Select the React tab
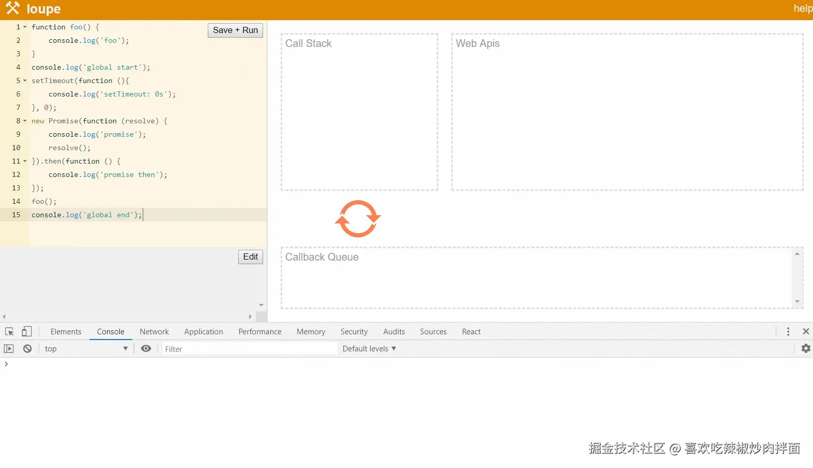Viewport: 813px width, 468px height. click(471, 332)
